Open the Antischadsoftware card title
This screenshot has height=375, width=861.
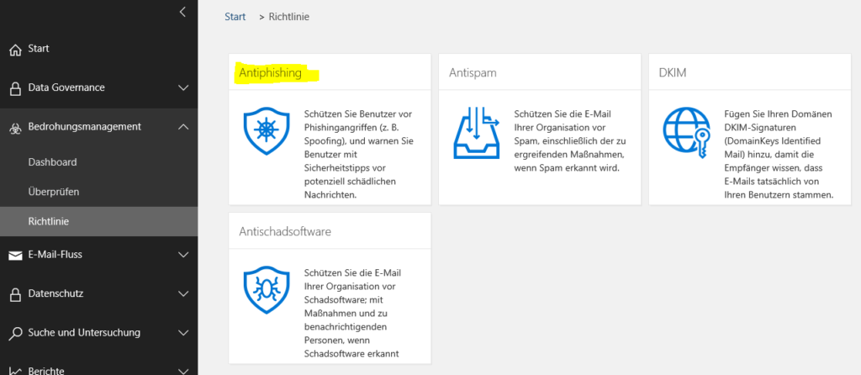click(x=285, y=232)
